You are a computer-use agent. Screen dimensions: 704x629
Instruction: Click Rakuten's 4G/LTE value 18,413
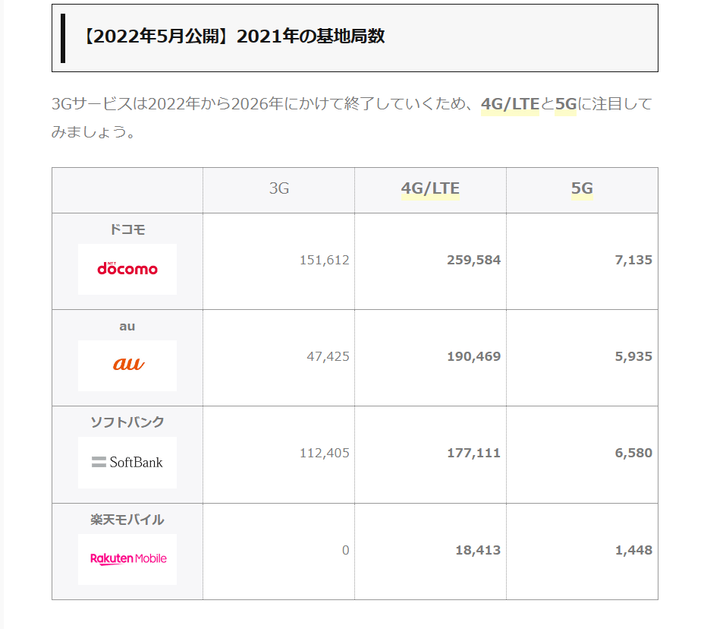click(x=478, y=550)
